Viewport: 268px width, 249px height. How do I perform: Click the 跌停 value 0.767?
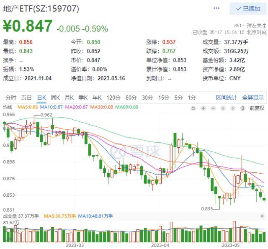[x=169, y=51]
